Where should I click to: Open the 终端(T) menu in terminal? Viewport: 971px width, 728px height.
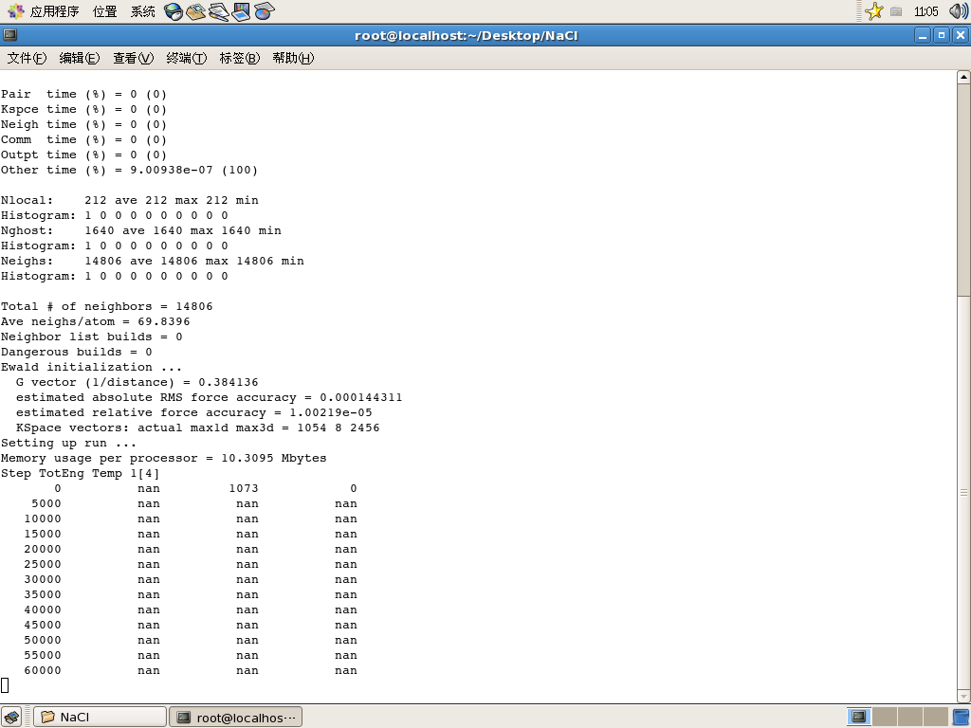[x=187, y=58]
